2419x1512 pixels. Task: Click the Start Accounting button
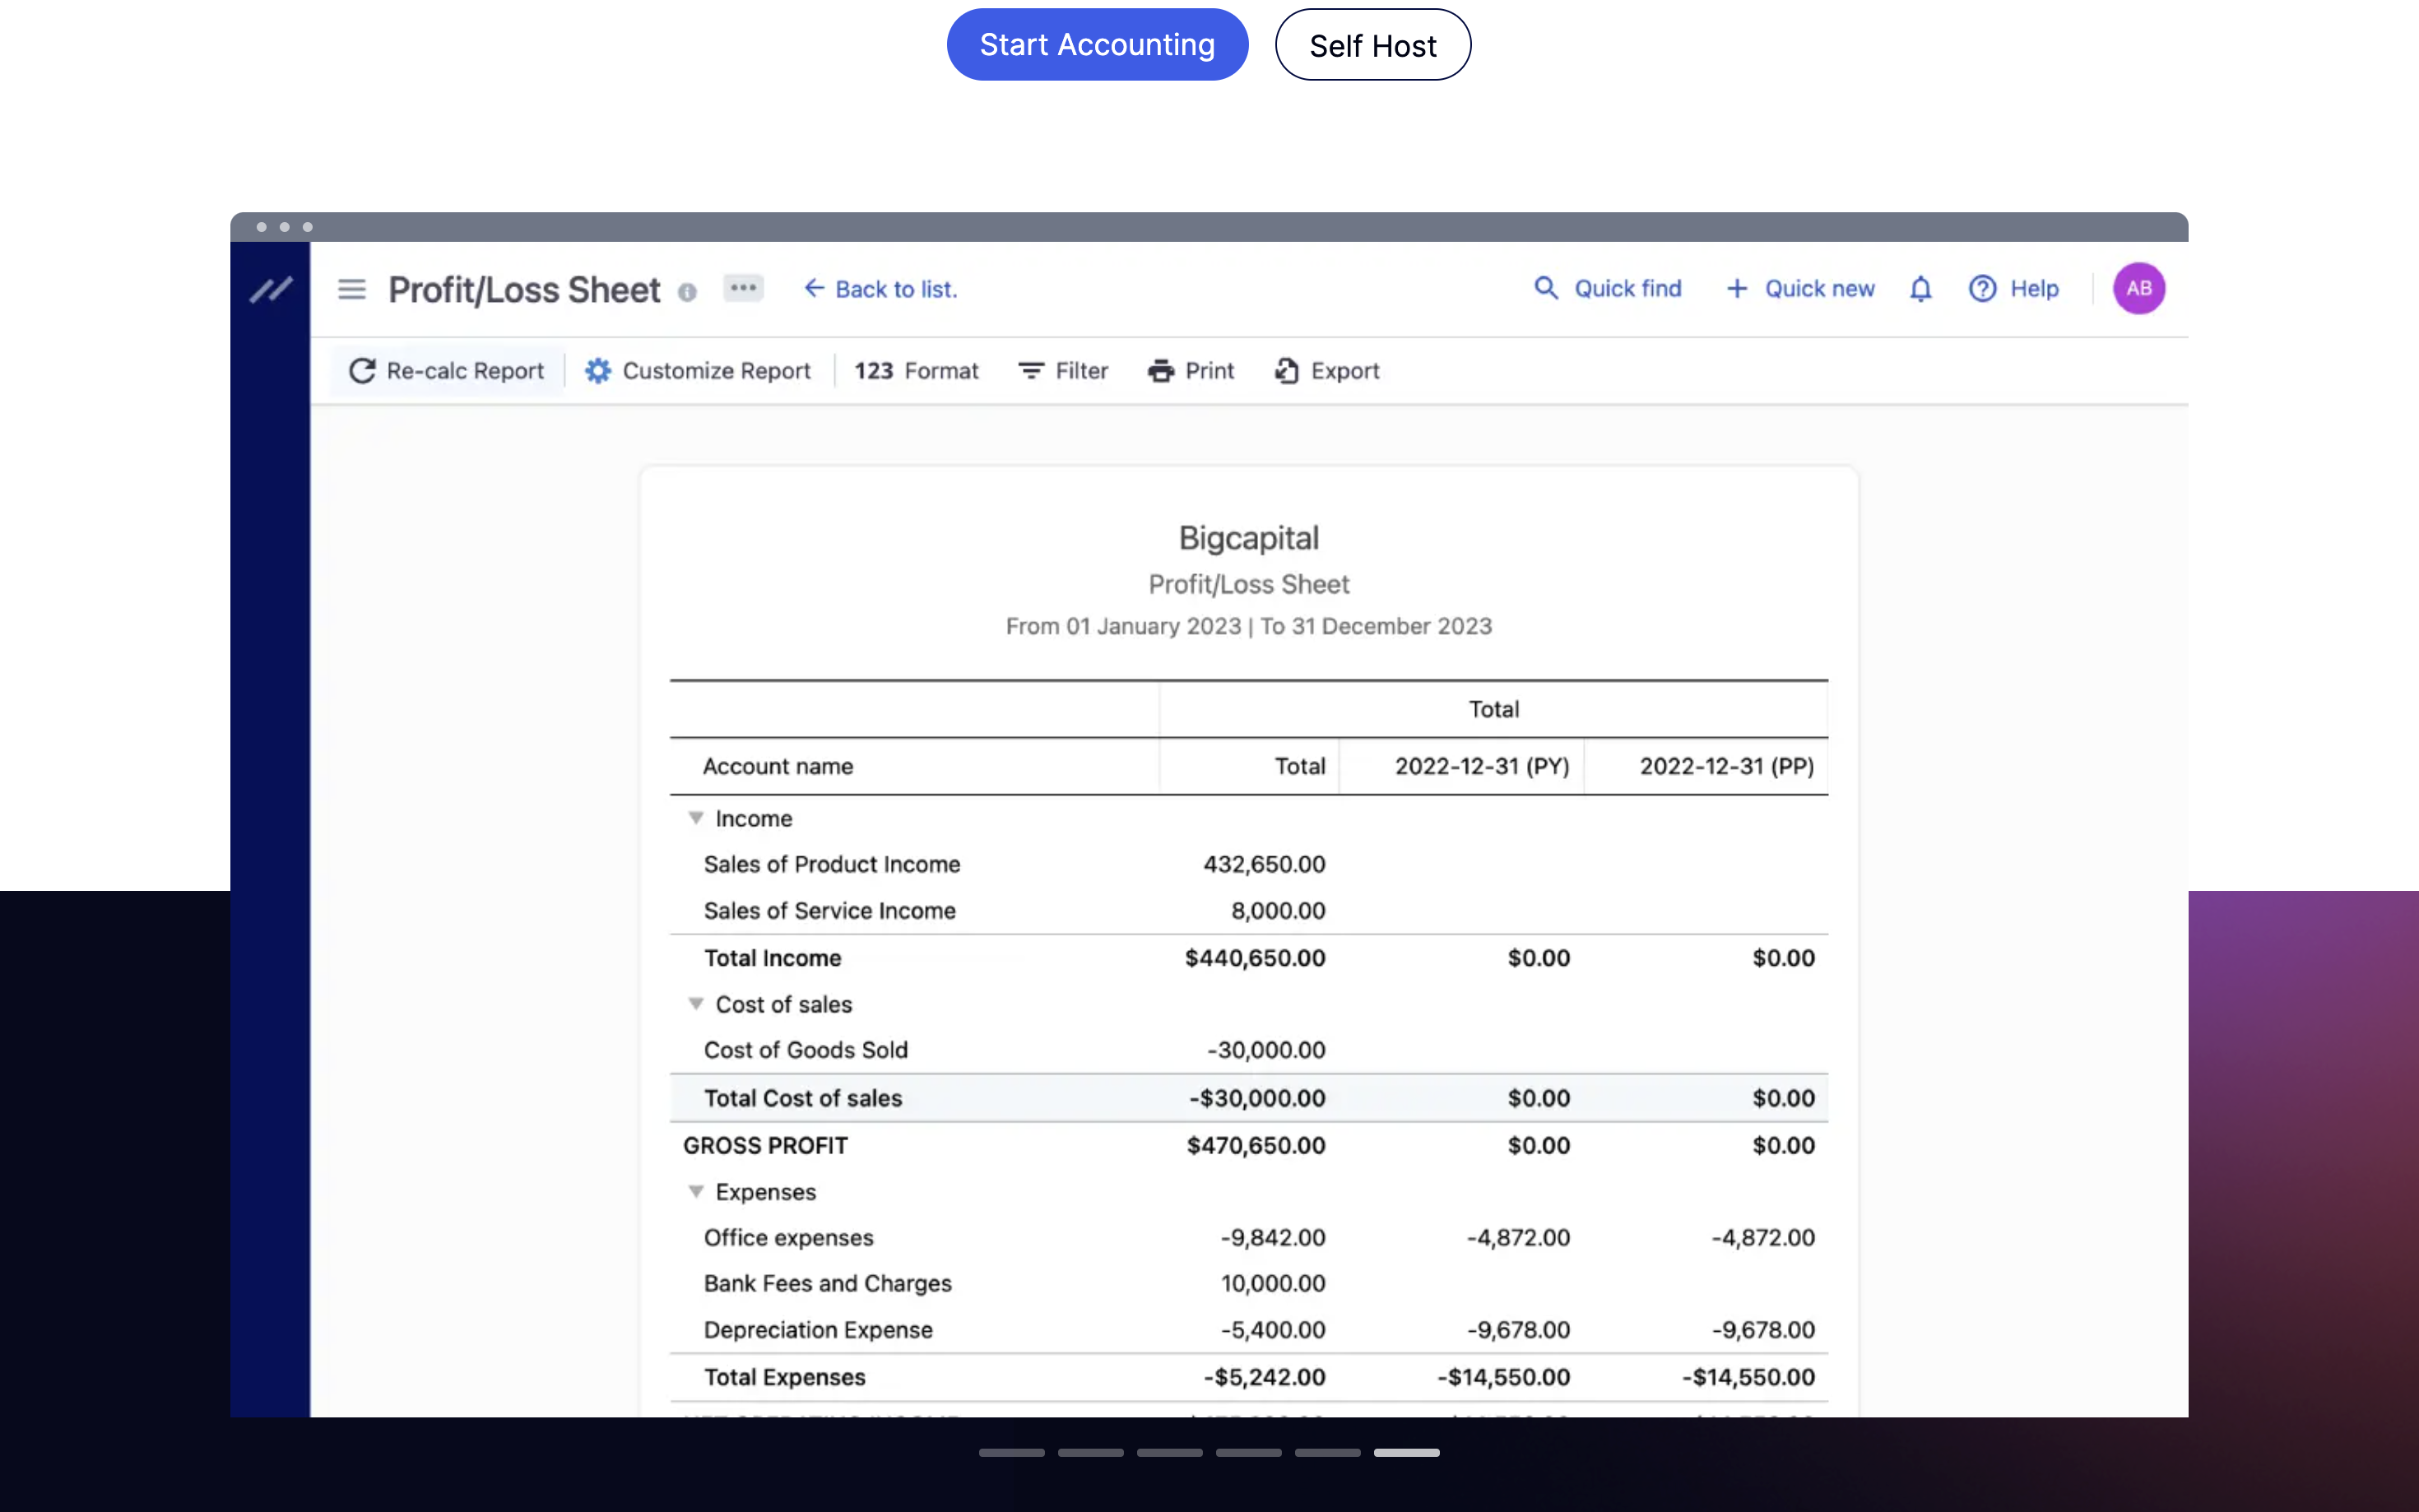click(1097, 45)
